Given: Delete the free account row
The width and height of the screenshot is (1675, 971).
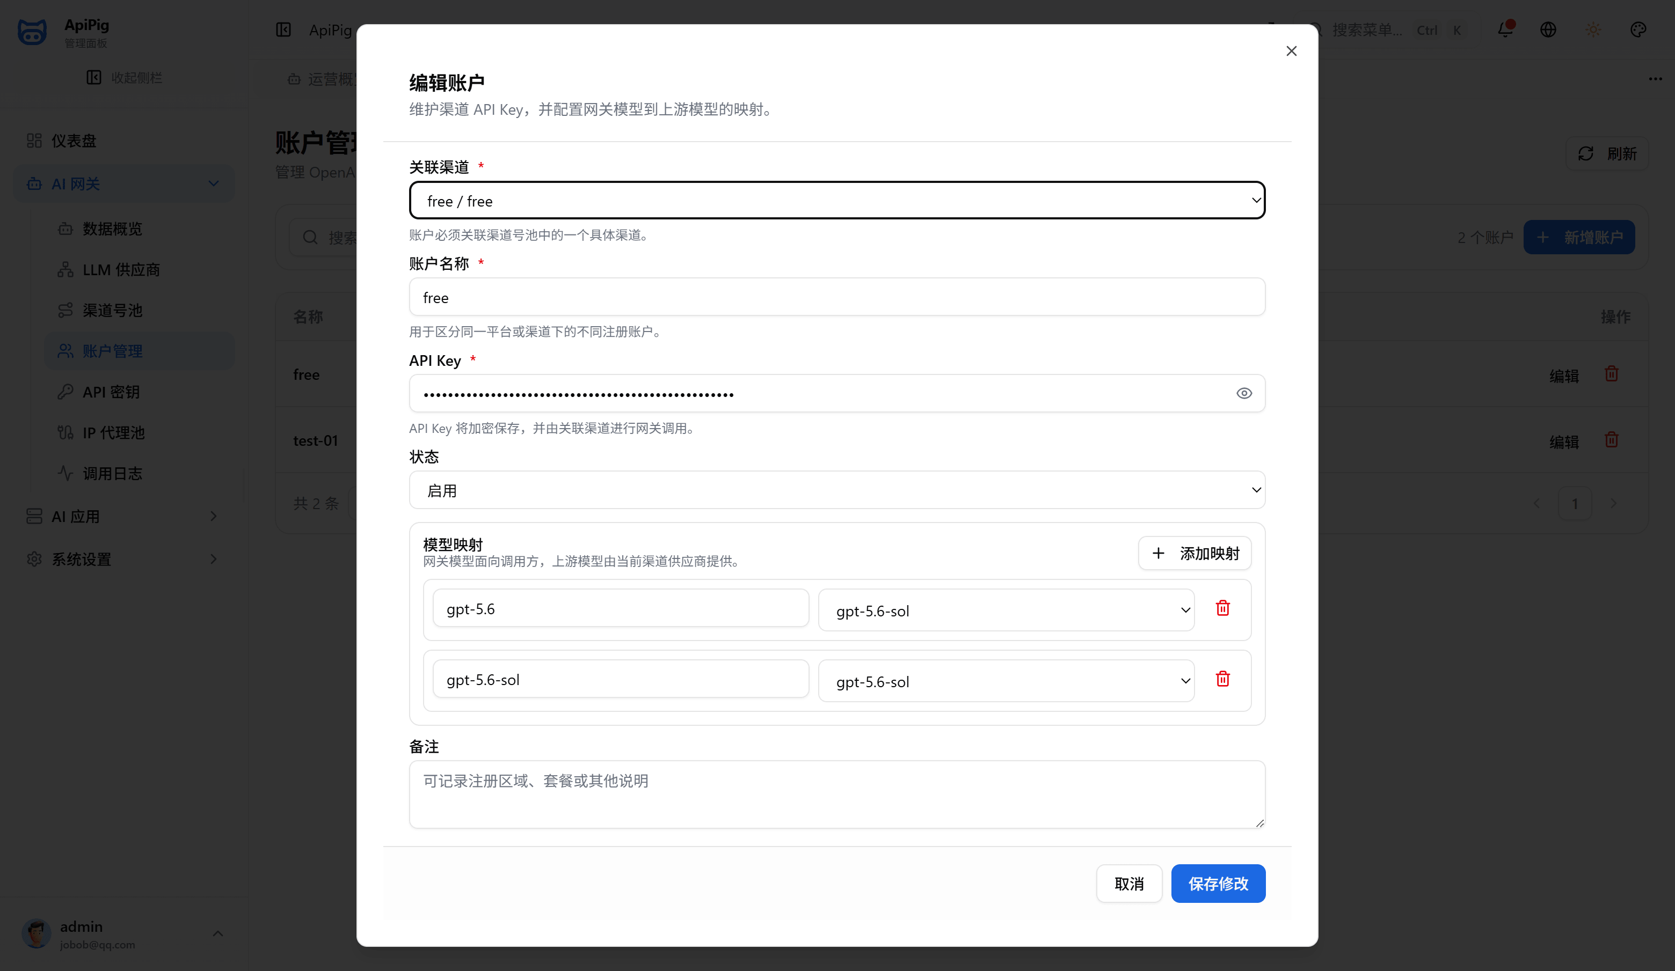Looking at the screenshot, I should click(x=1611, y=374).
